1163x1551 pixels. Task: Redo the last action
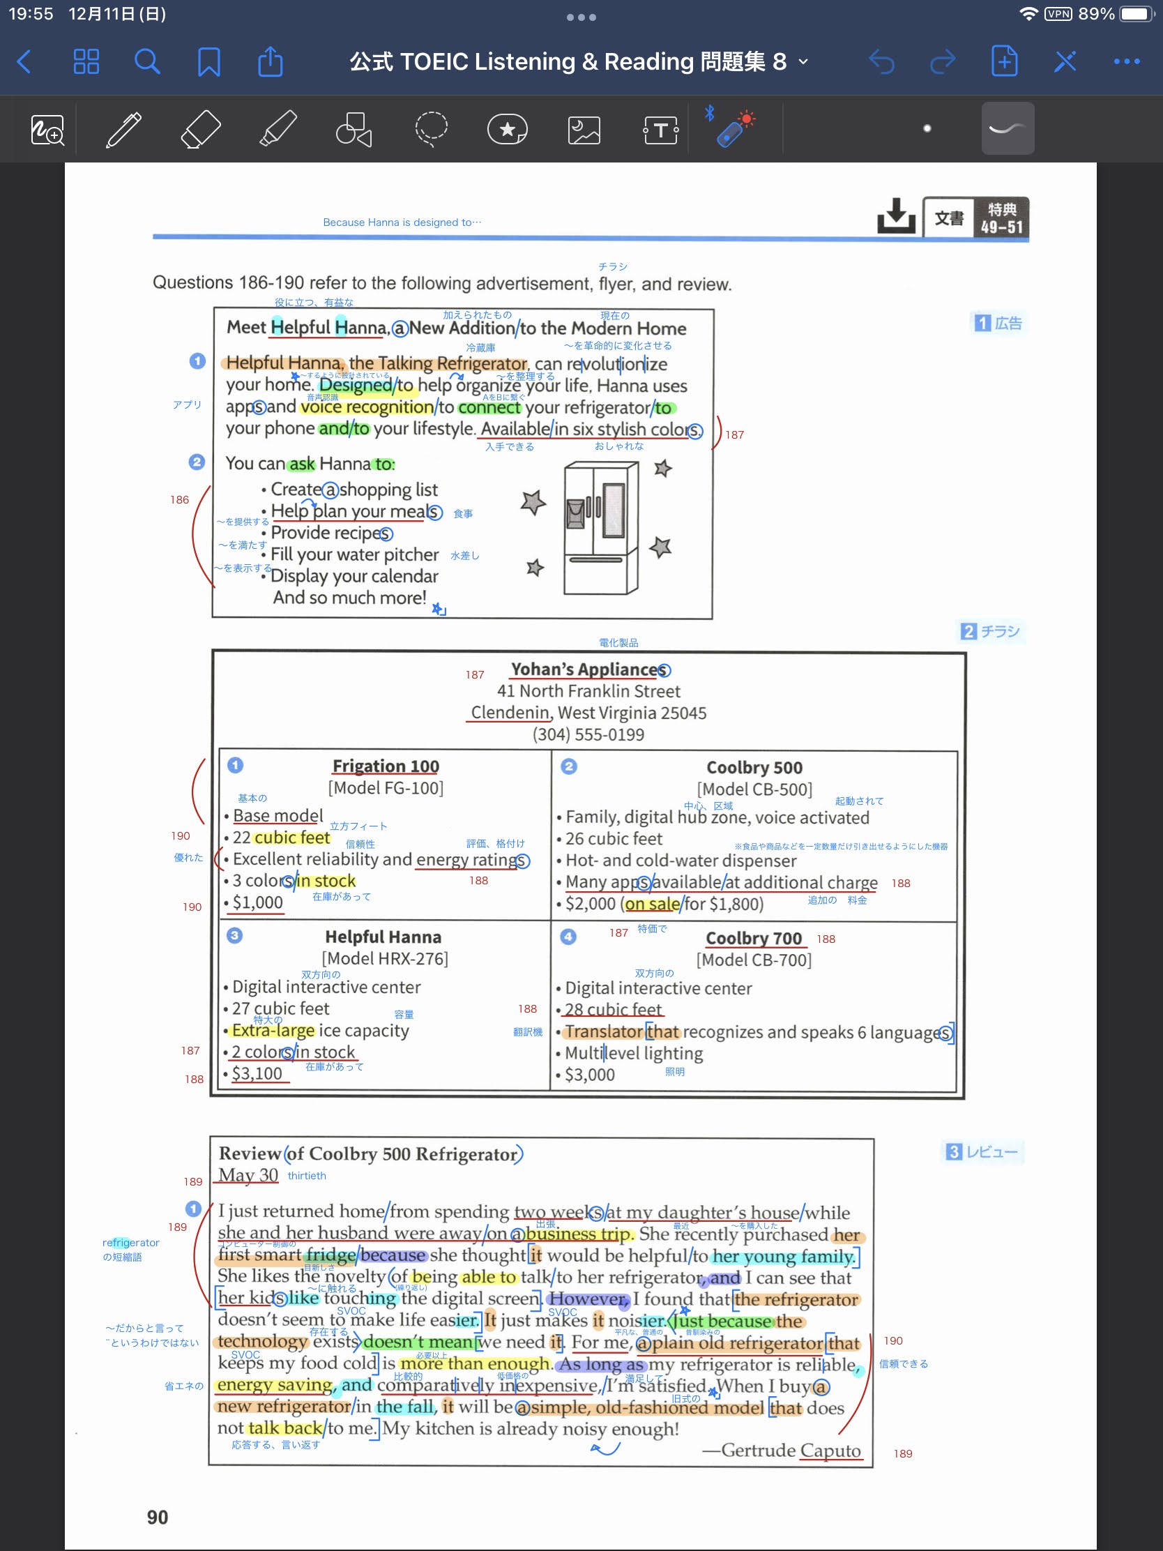pos(943,61)
